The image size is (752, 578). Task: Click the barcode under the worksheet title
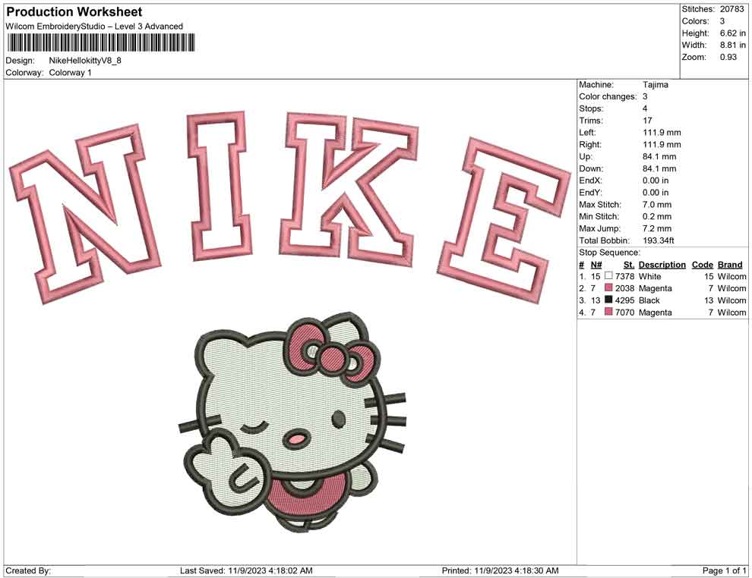[x=101, y=42]
